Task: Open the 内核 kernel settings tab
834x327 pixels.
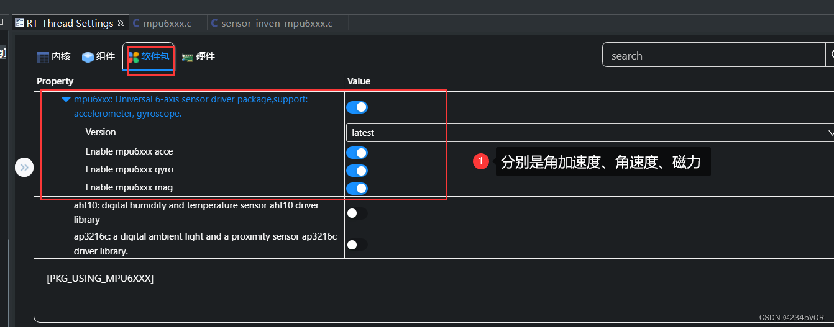Action: click(x=54, y=56)
